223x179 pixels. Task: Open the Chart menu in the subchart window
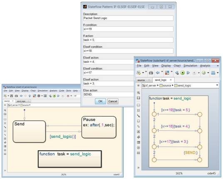point(177,66)
